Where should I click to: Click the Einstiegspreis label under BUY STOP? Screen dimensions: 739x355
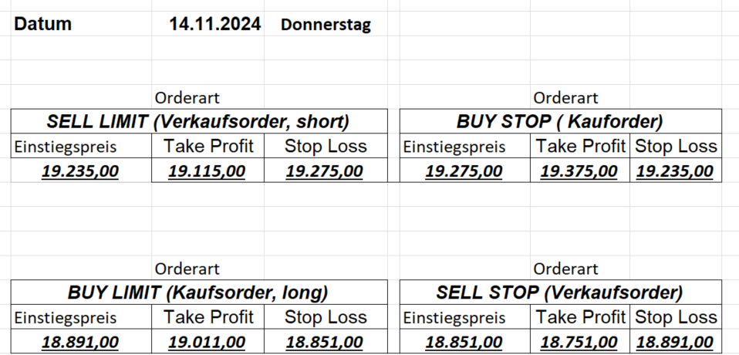tap(455, 147)
